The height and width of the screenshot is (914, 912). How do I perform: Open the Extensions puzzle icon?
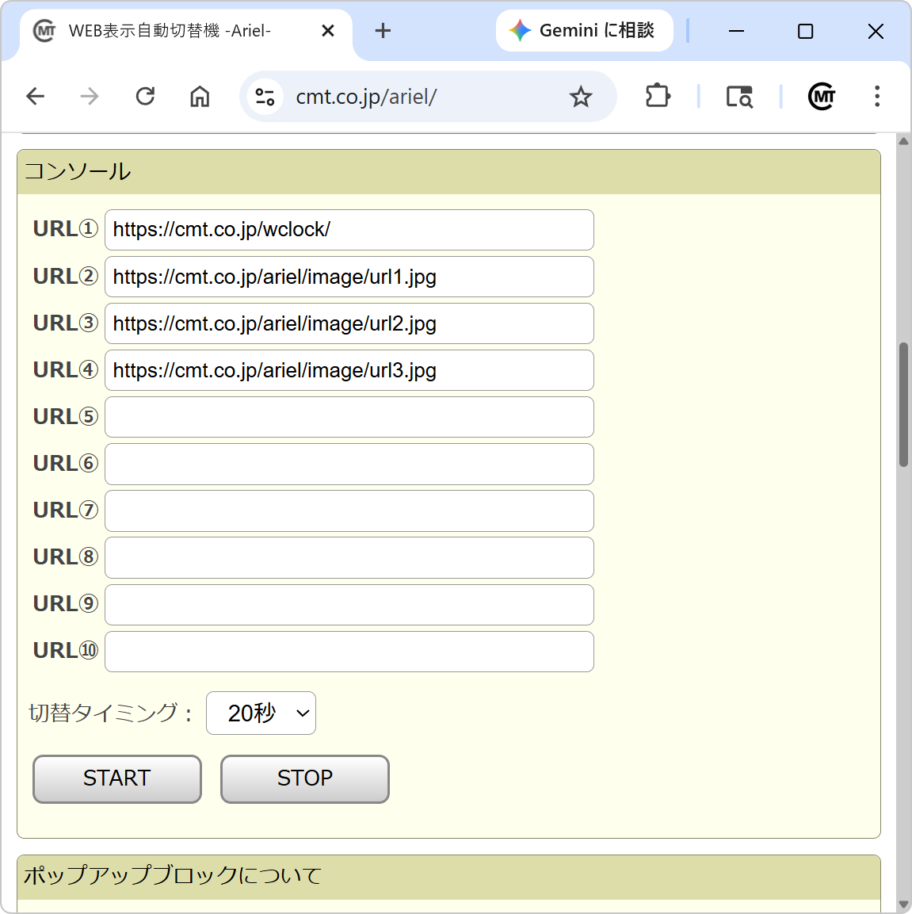pyautogui.click(x=658, y=97)
